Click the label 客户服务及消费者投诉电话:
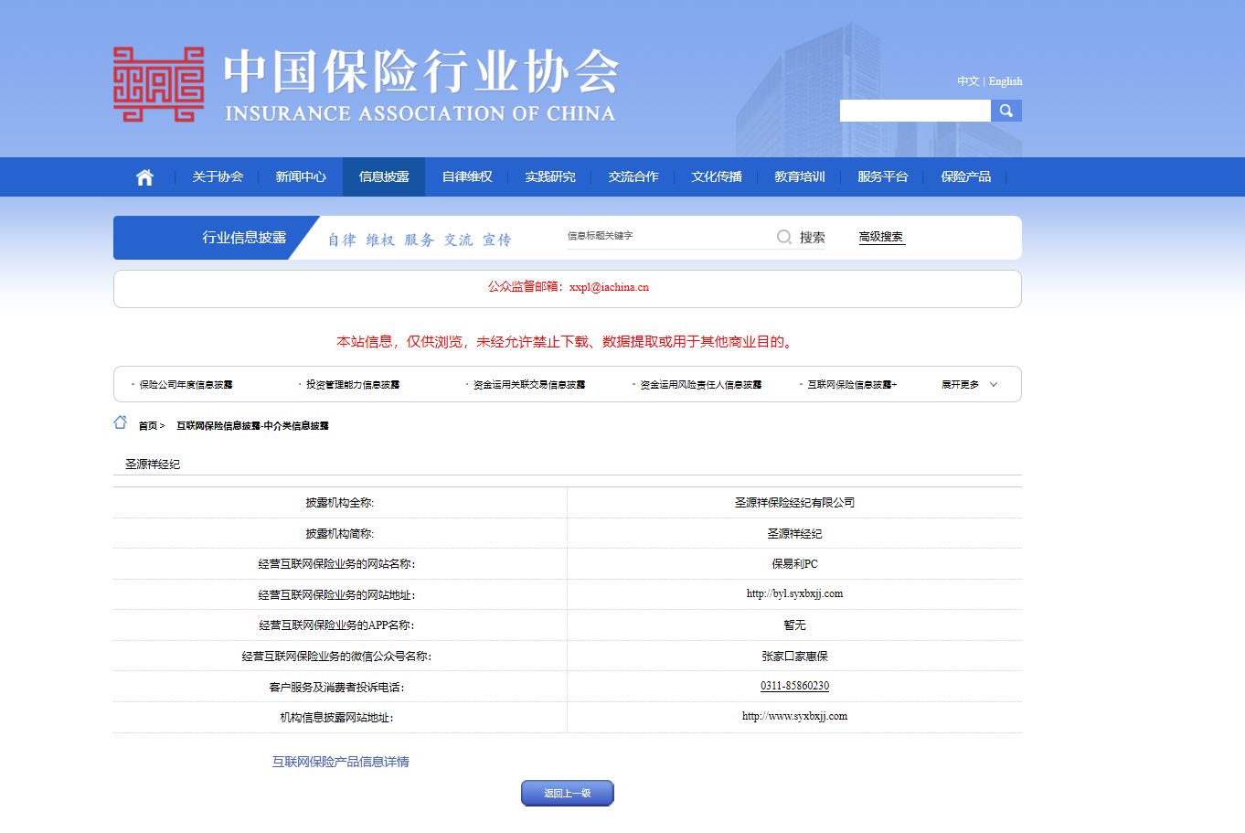The height and width of the screenshot is (833, 1245). point(336,688)
